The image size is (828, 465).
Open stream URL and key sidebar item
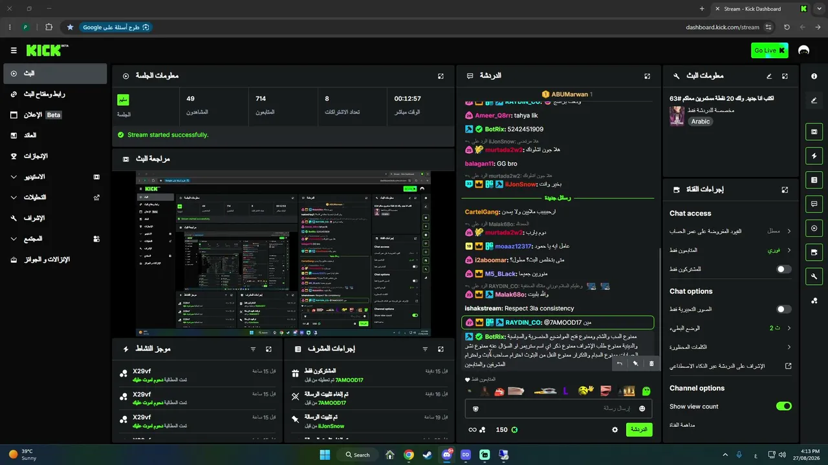(x=55, y=94)
